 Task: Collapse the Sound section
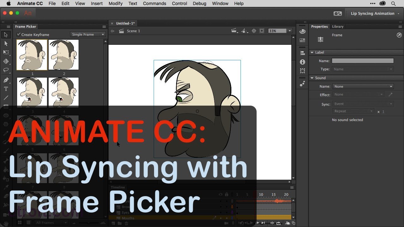[312, 78]
